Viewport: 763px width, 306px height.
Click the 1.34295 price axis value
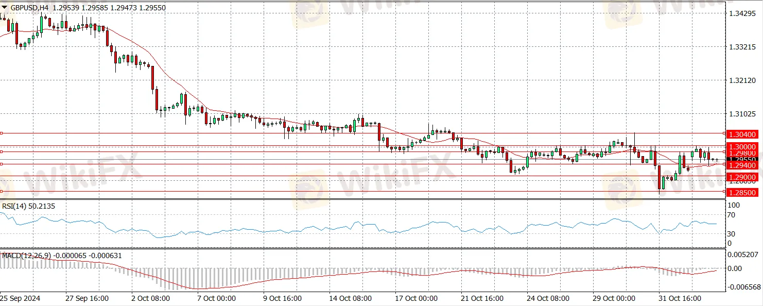pyautogui.click(x=742, y=13)
